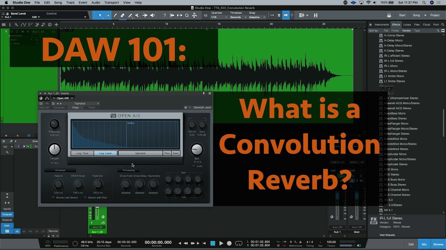Open the Edit view button
446x250 pixels.
[x=411, y=244]
